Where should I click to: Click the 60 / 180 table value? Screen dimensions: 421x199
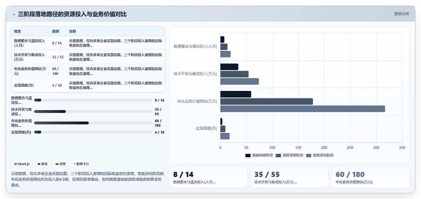(x=56, y=71)
